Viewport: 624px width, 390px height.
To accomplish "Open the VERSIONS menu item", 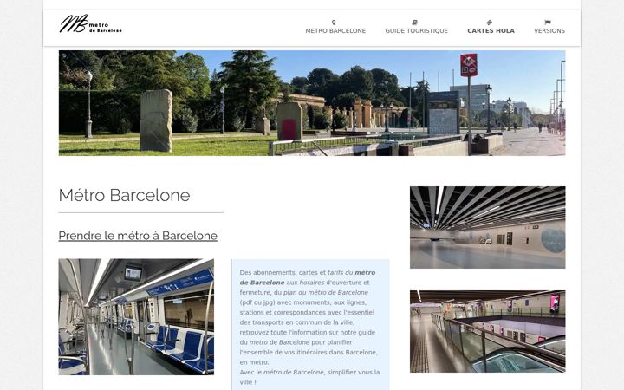I will click(x=549, y=30).
